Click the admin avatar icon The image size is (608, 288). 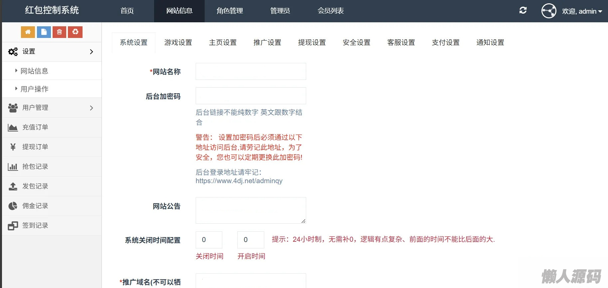coord(549,11)
